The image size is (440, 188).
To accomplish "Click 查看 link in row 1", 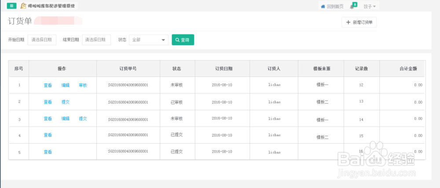I will [48, 85].
